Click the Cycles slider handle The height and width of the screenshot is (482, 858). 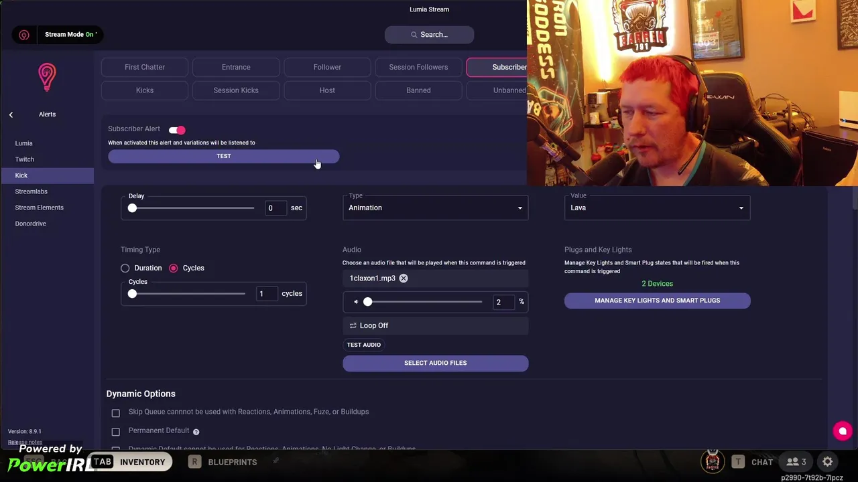(x=132, y=294)
